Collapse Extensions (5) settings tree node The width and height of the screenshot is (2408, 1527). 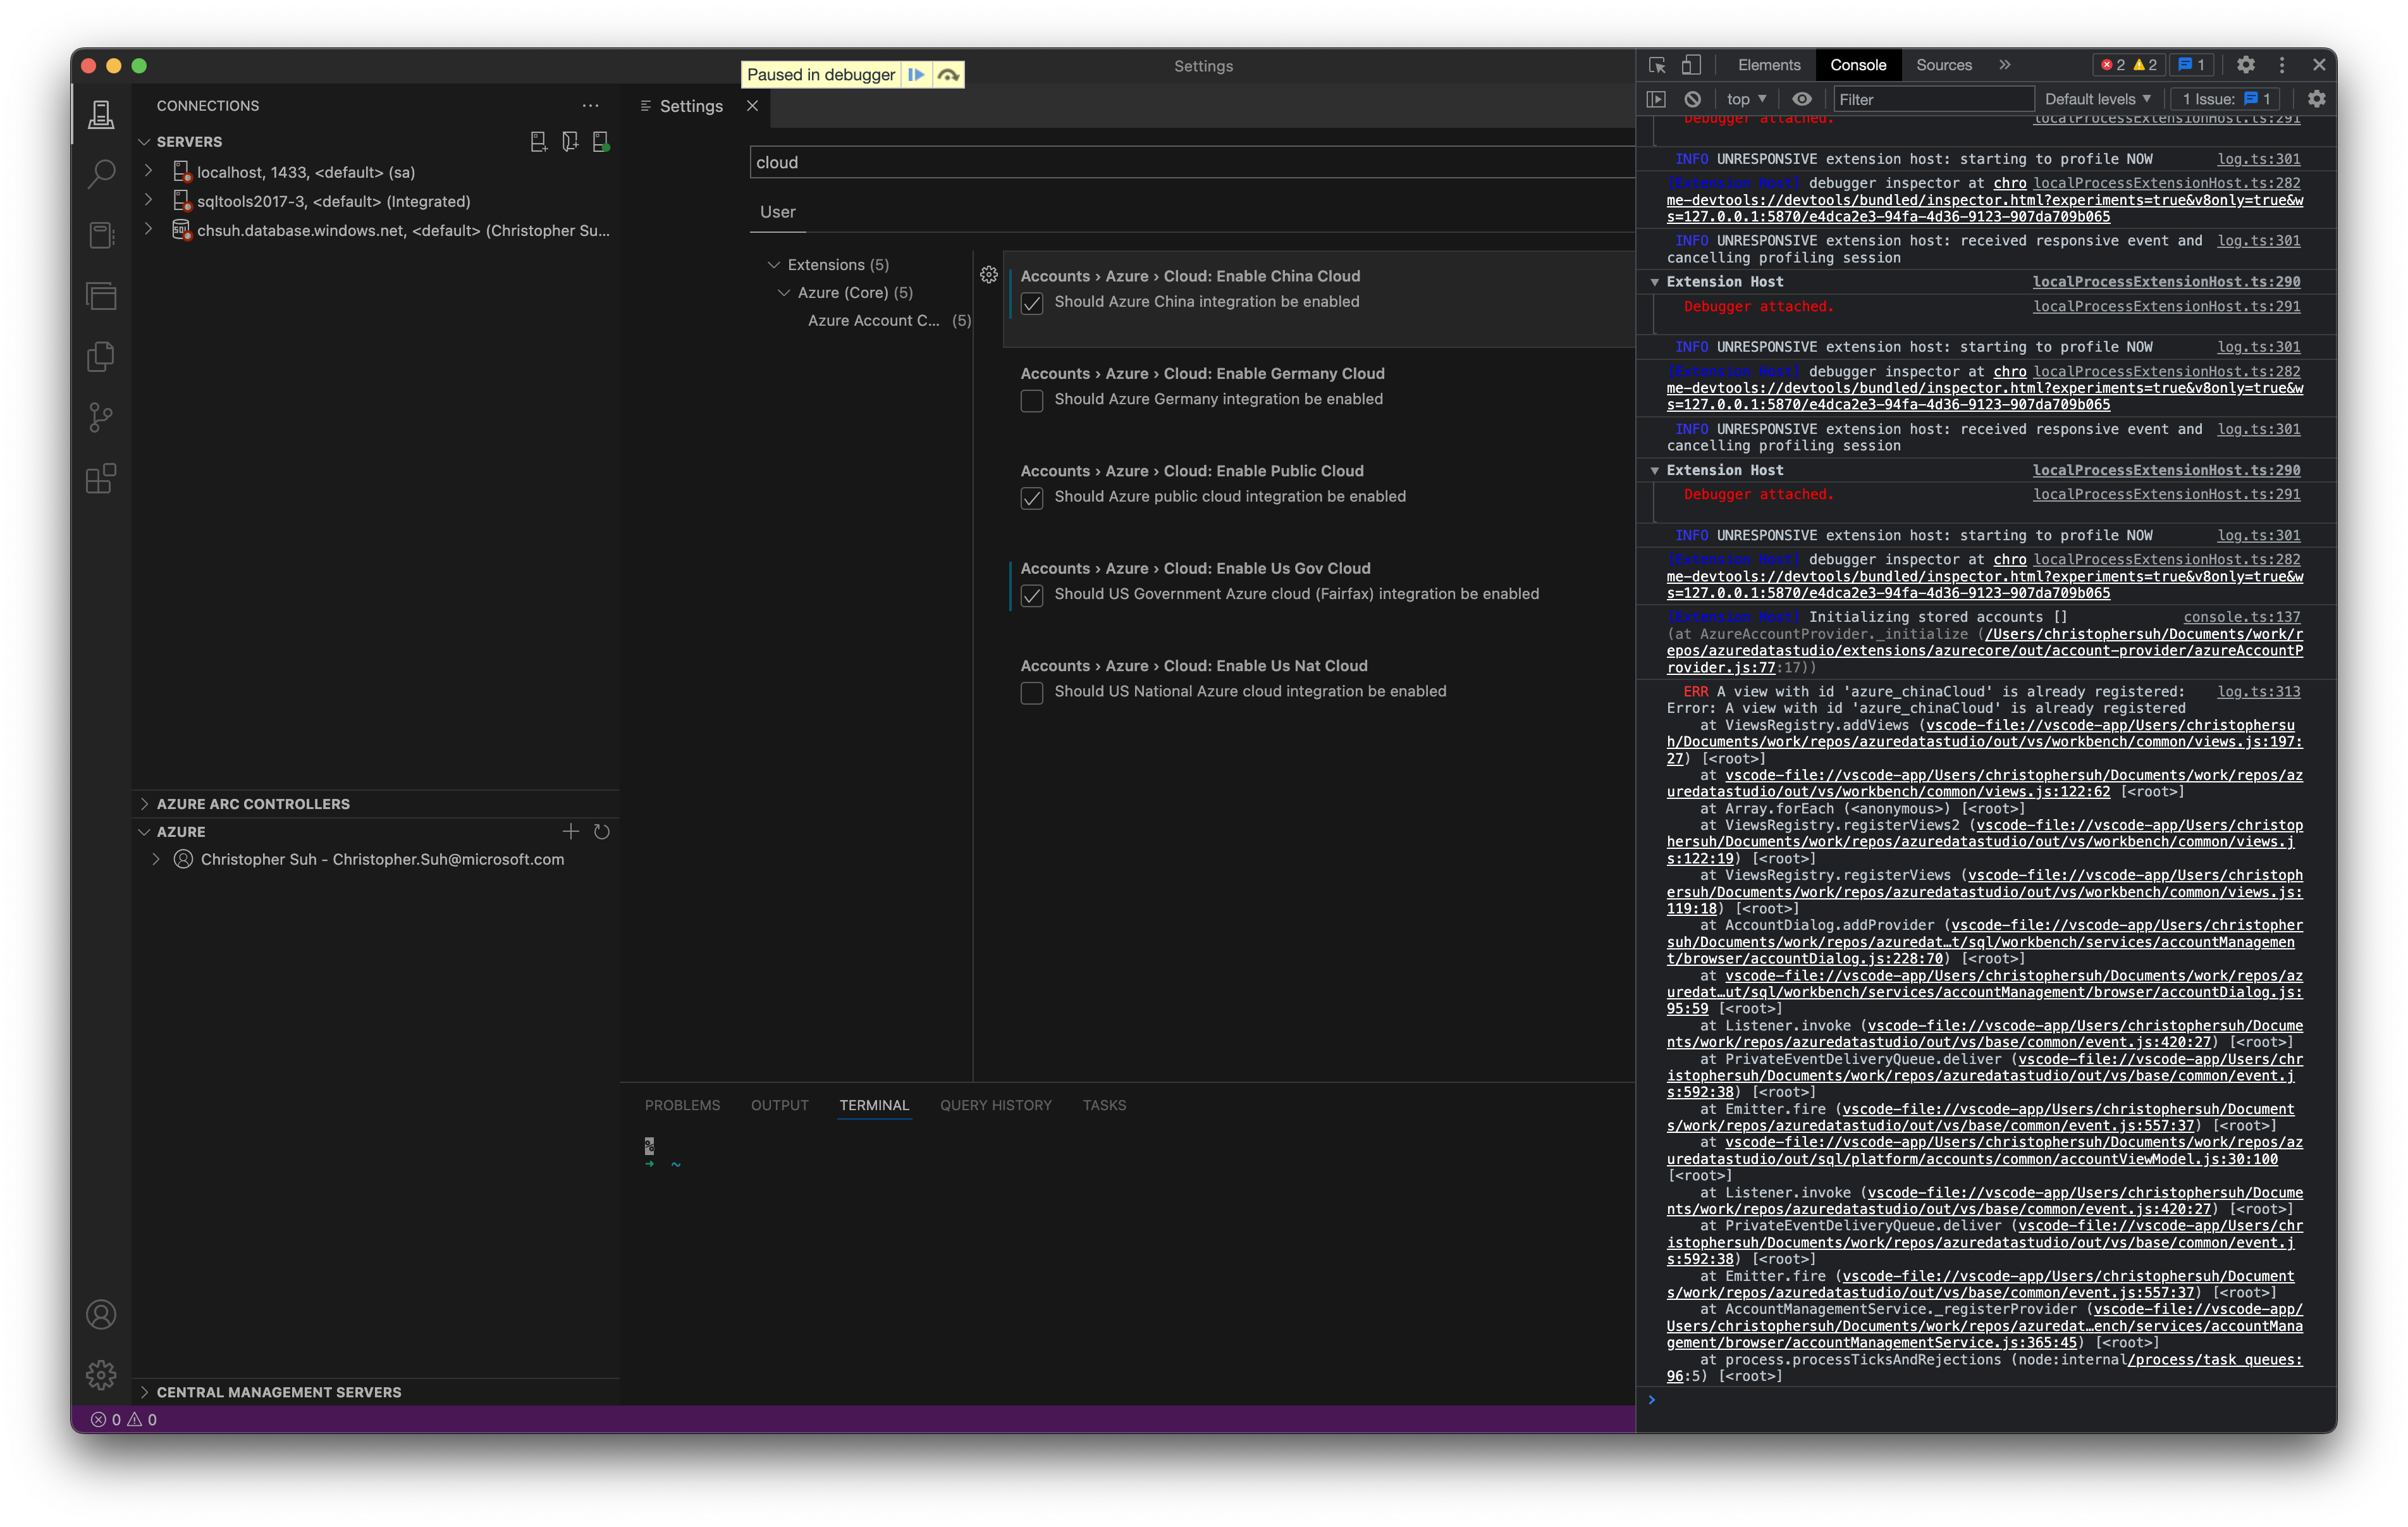pos(773,264)
